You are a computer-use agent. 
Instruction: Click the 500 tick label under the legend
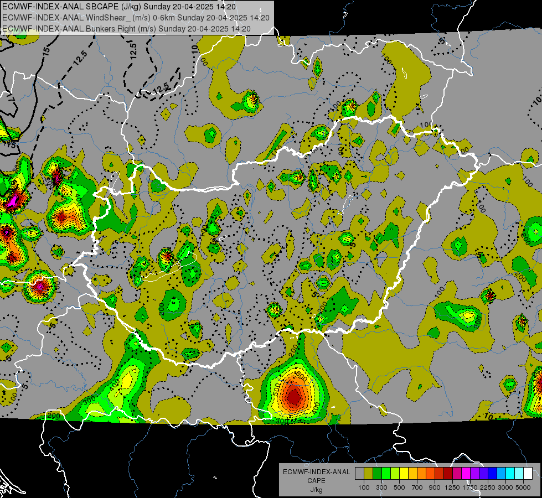coord(399,487)
